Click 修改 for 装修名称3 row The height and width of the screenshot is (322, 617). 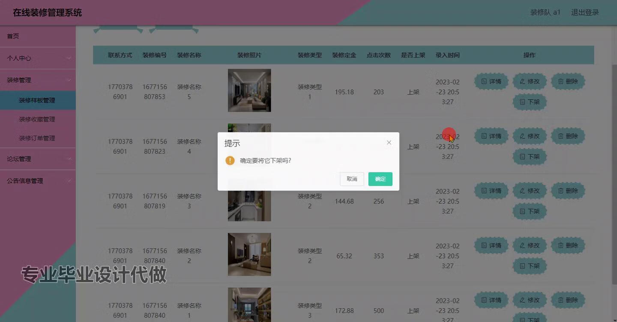pyautogui.click(x=530, y=191)
